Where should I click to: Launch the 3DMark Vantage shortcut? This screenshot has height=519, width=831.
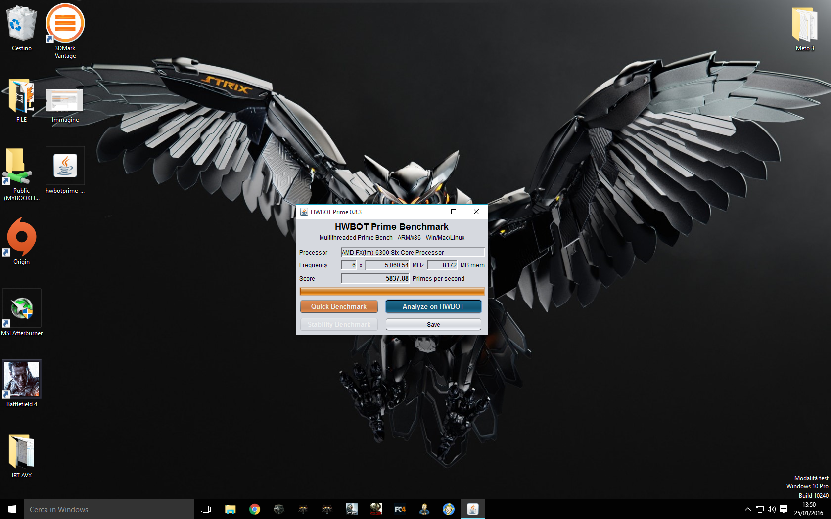coord(65,31)
